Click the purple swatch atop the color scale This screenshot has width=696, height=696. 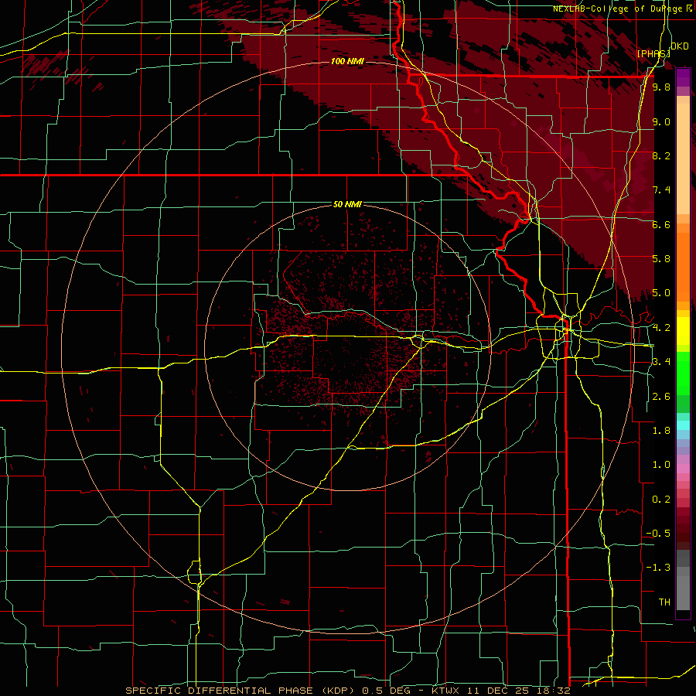tap(683, 77)
